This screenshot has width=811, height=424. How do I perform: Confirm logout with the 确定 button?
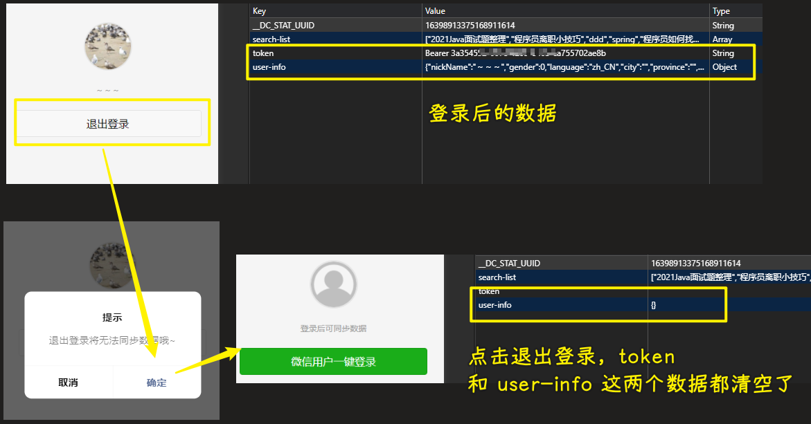click(x=157, y=382)
